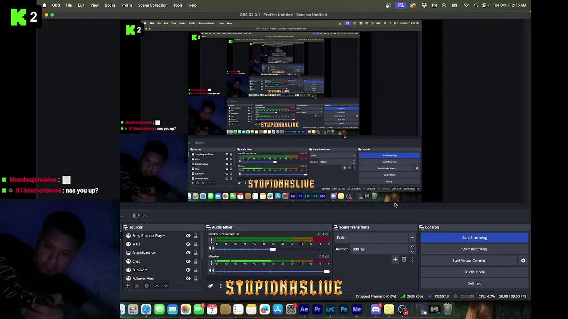Open Premiere Pro from the Dock
The height and width of the screenshot is (319, 568).
pyautogui.click(x=317, y=309)
